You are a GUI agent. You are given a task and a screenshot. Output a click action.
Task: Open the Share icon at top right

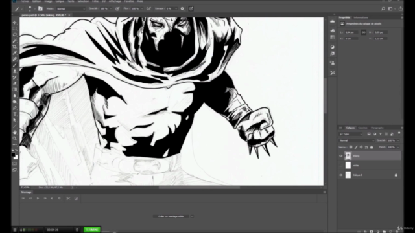[401, 8]
